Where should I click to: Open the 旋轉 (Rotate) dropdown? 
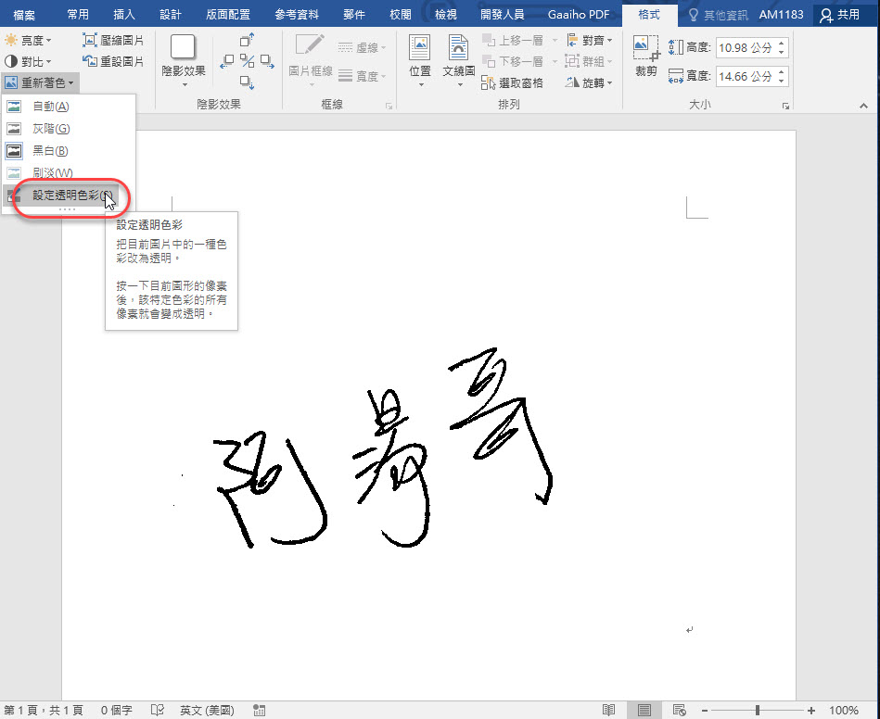pos(588,83)
